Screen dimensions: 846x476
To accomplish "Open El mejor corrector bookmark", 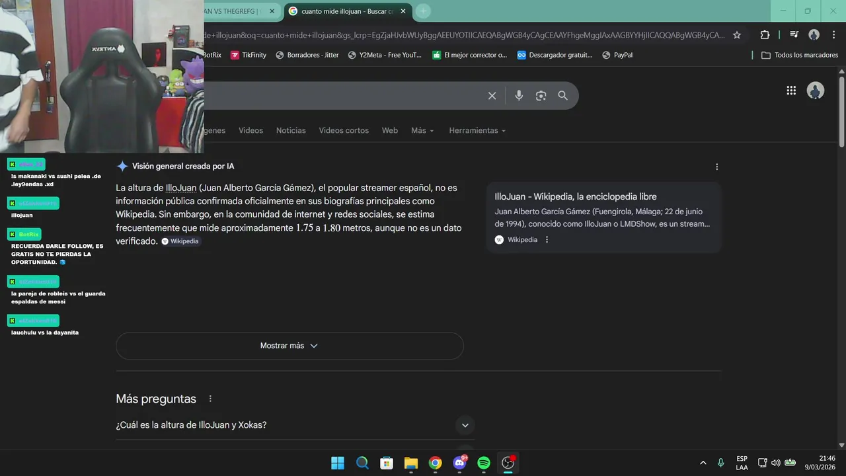I will (x=470, y=55).
